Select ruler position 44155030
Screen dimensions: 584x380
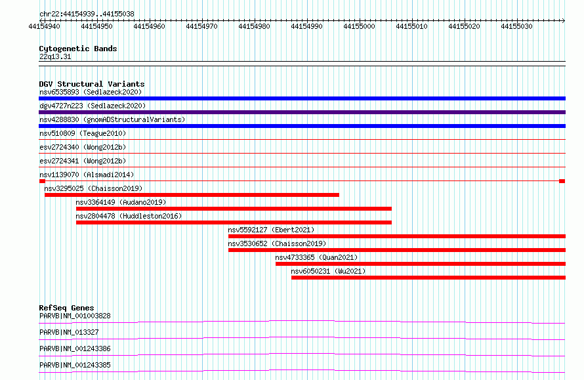click(x=517, y=26)
